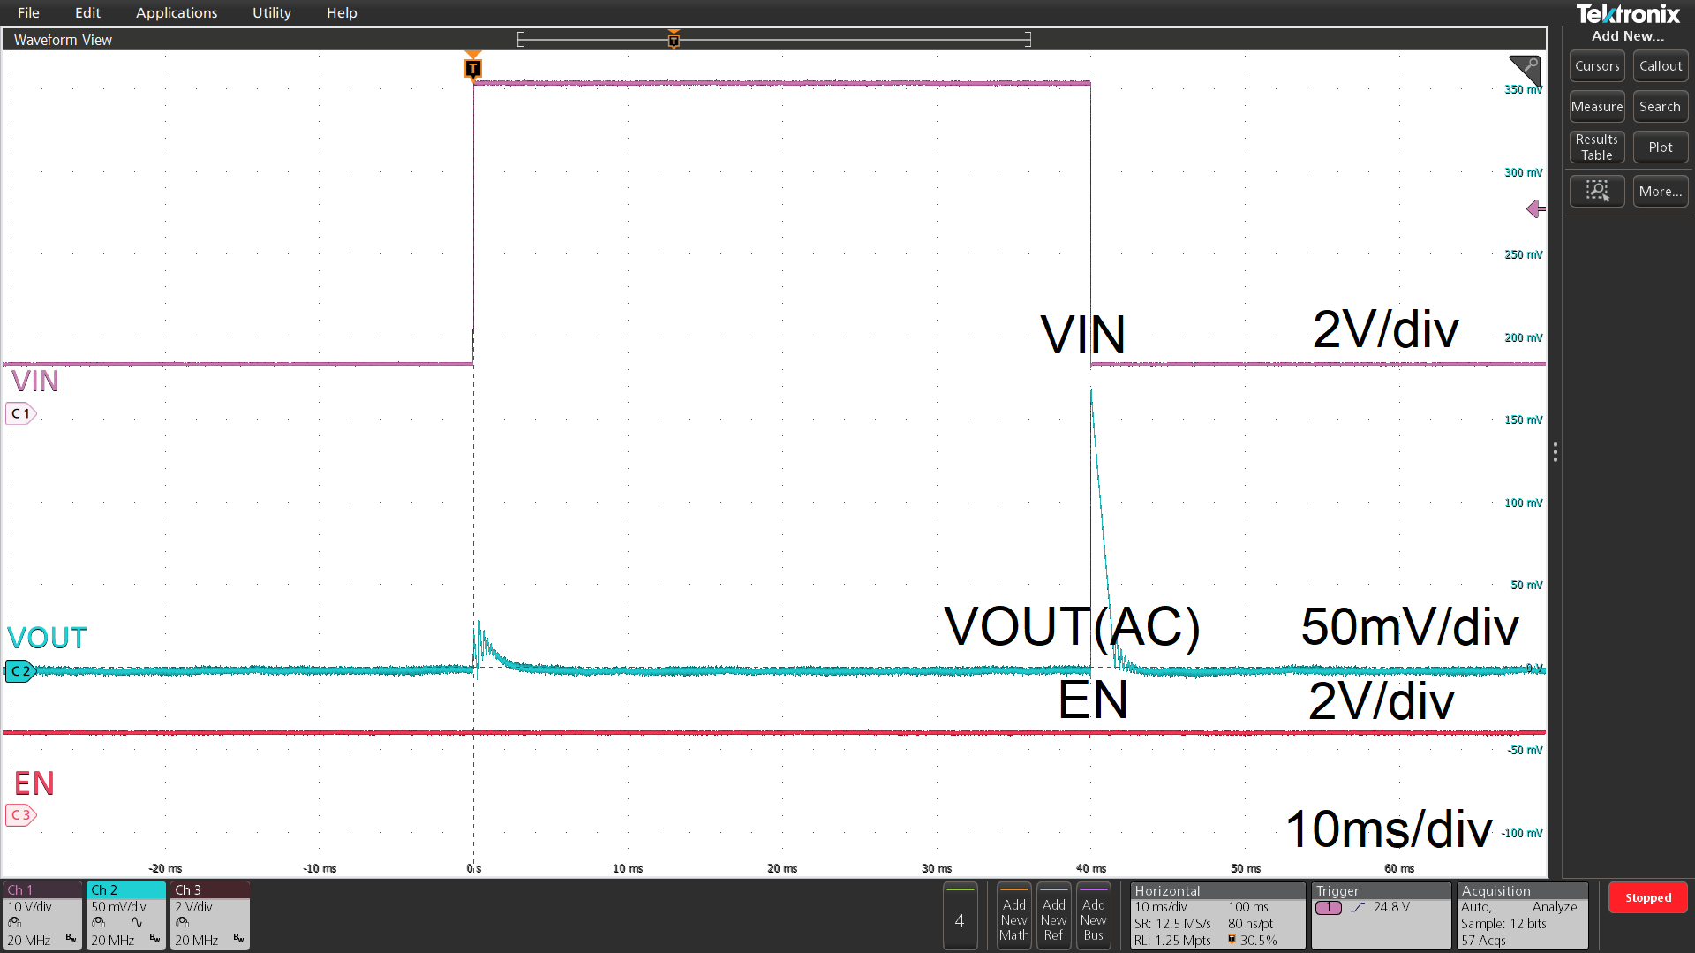Add channel 4 to the display
The height and width of the screenshot is (953, 1695).
[x=960, y=917]
